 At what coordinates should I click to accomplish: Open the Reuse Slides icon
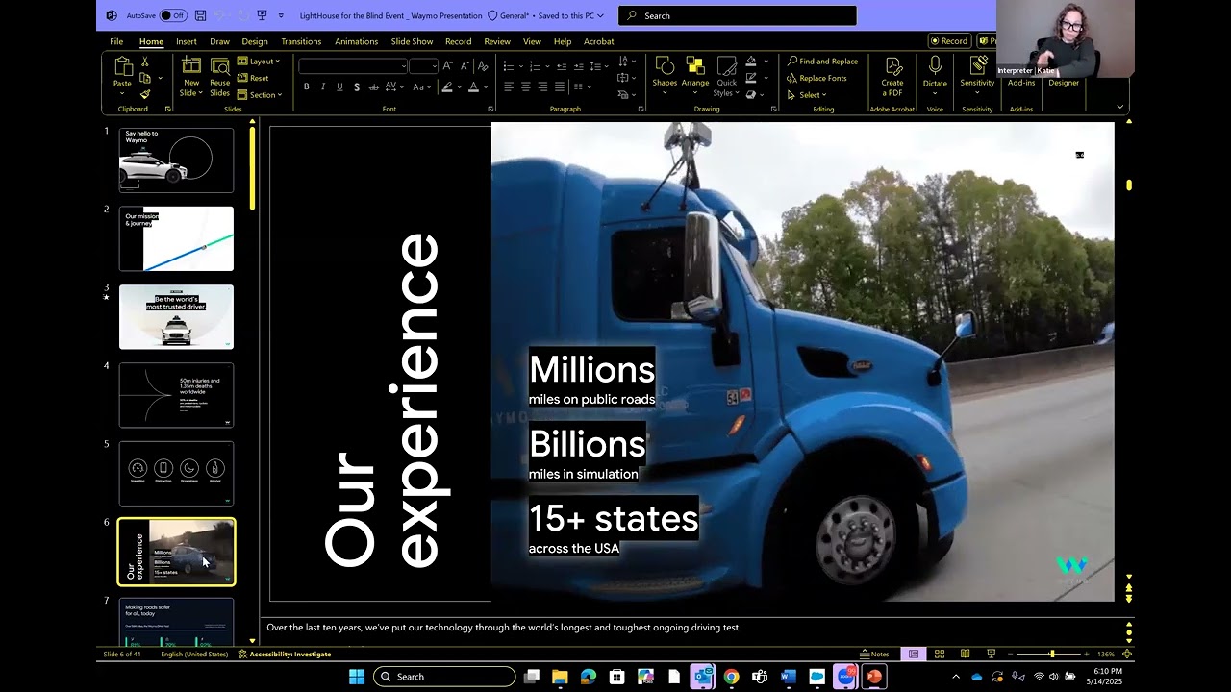pyautogui.click(x=220, y=66)
